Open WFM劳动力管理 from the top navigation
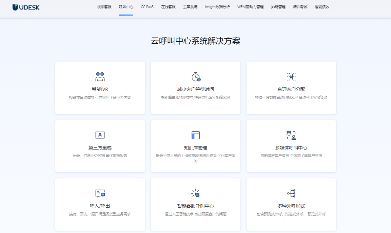This screenshot has height=233, width=391. (250, 6)
